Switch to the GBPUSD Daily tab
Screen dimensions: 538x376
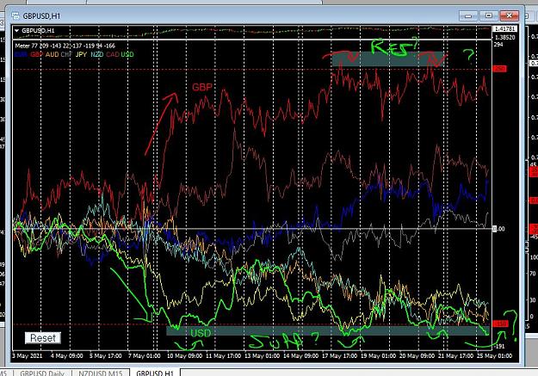tap(42, 373)
